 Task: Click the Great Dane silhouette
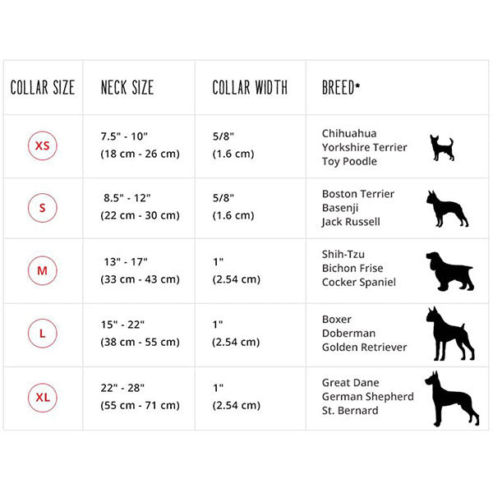450,399
